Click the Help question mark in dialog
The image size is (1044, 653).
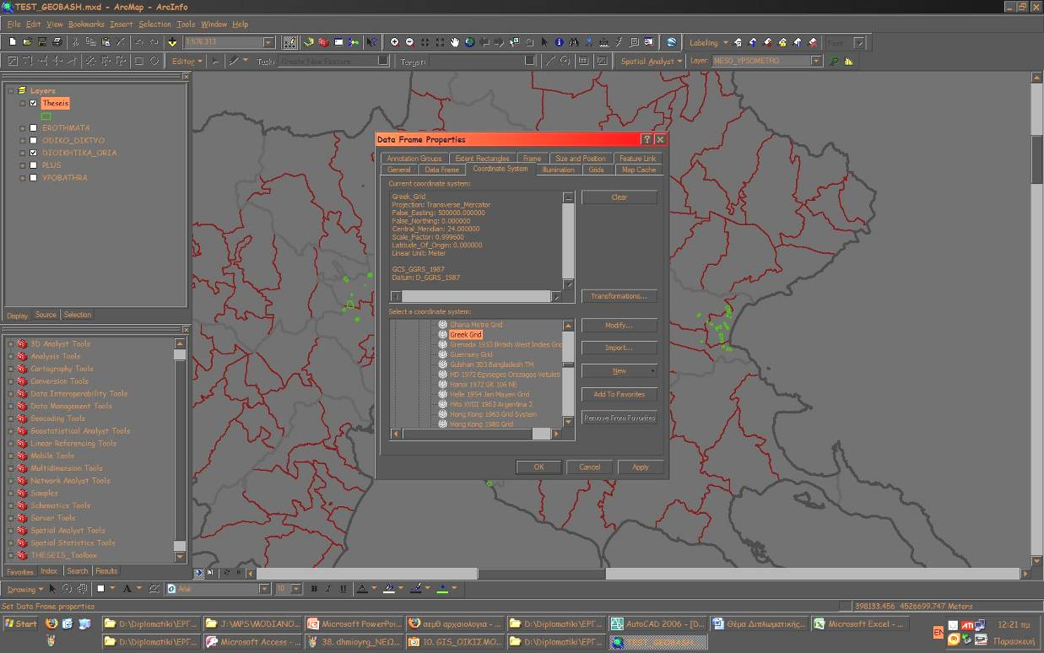(646, 139)
